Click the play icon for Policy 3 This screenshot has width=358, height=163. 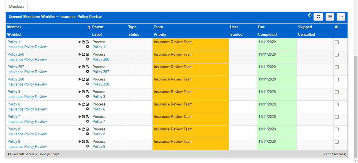tap(80, 92)
